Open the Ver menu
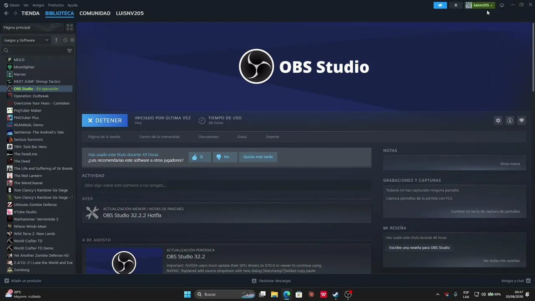The width and height of the screenshot is (535, 301). (x=26, y=5)
